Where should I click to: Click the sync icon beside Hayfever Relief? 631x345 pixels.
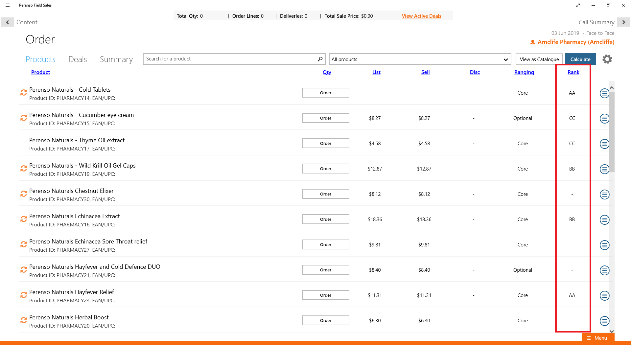pyautogui.click(x=23, y=295)
